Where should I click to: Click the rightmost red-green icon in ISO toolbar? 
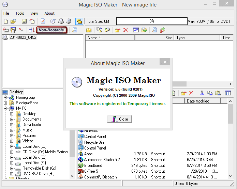[x=162, y=30]
